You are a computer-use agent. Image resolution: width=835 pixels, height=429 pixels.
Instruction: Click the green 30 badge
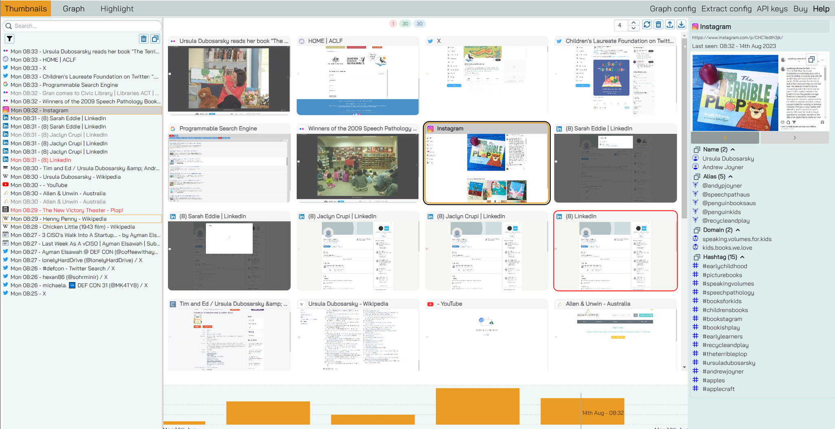pos(405,24)
